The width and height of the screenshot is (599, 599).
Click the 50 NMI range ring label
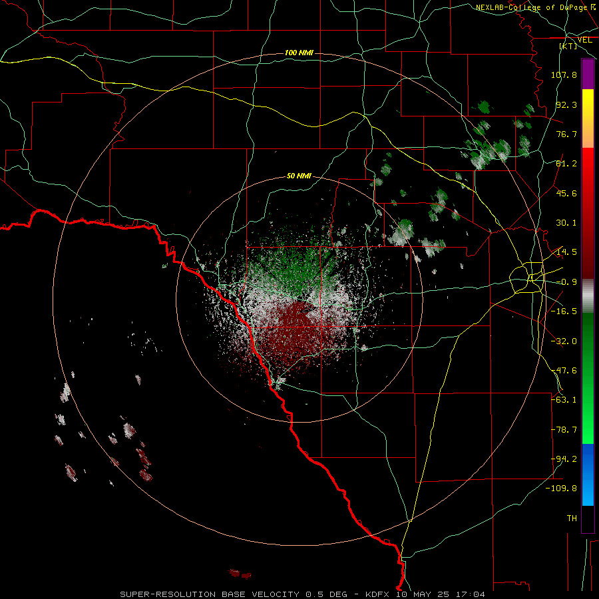pyautogui.click(x=299, y=176)
